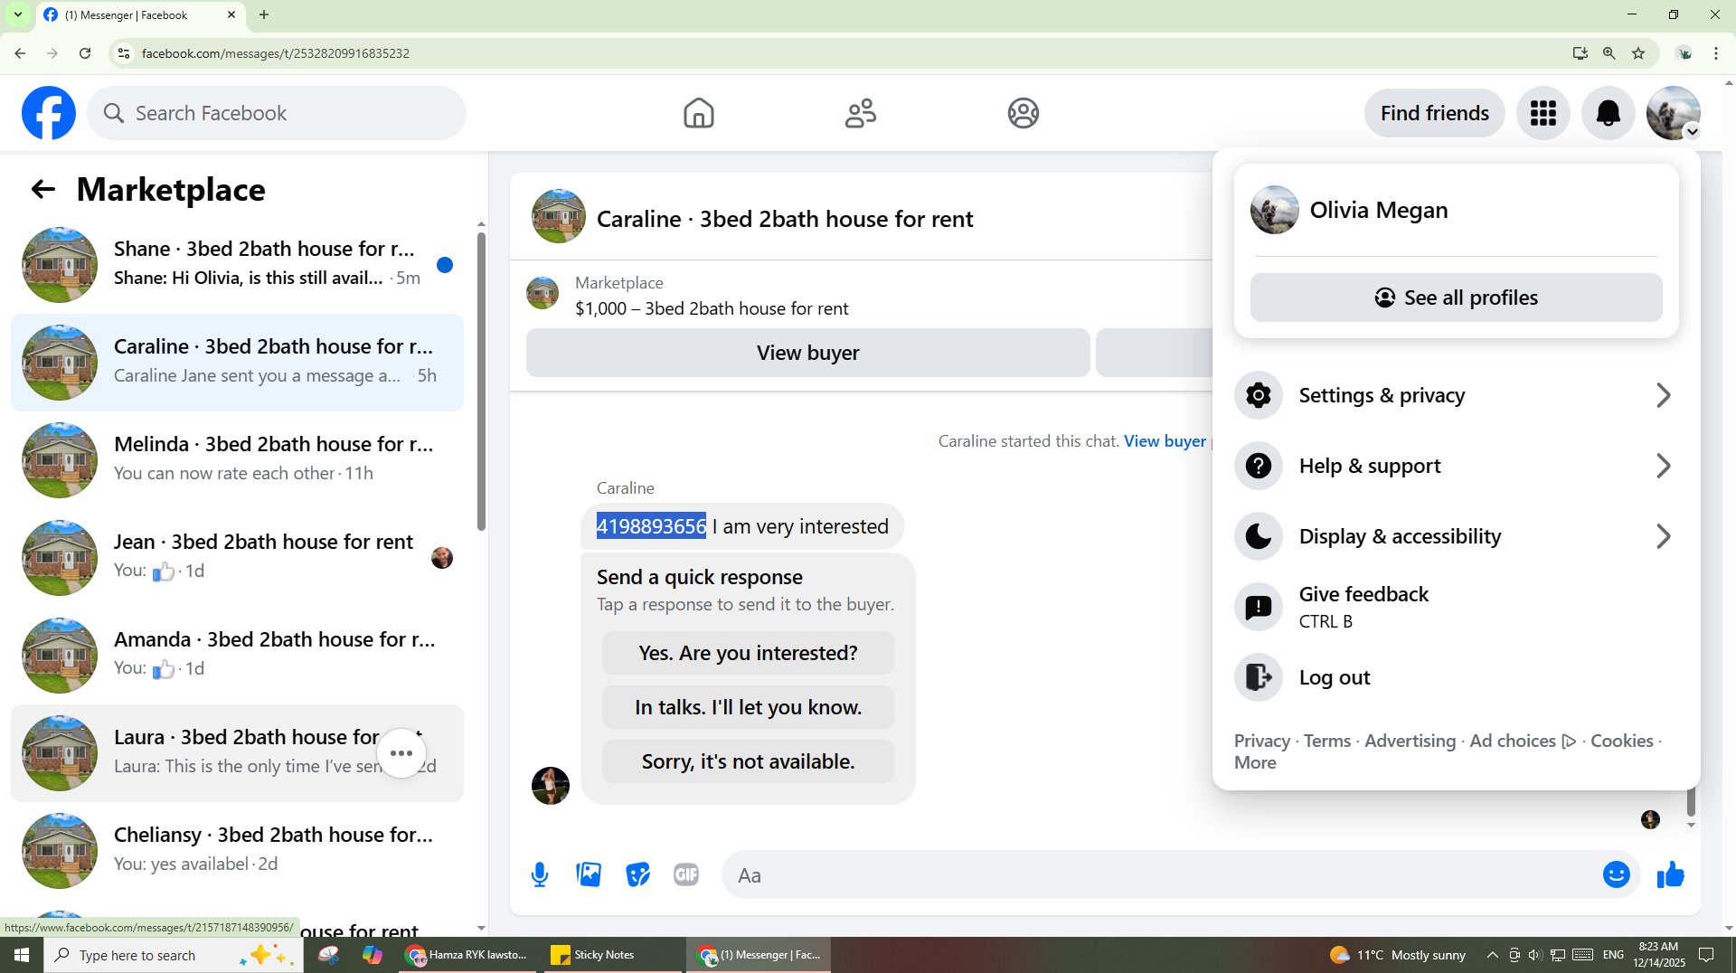Open the Privacy footer link

pos(1262,741)
